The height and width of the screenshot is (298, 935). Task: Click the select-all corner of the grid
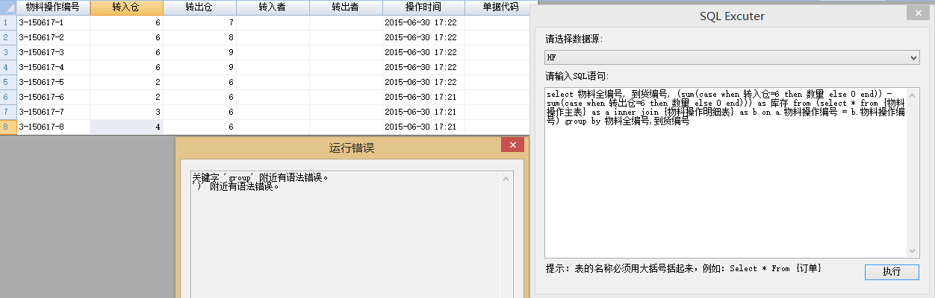7,7
